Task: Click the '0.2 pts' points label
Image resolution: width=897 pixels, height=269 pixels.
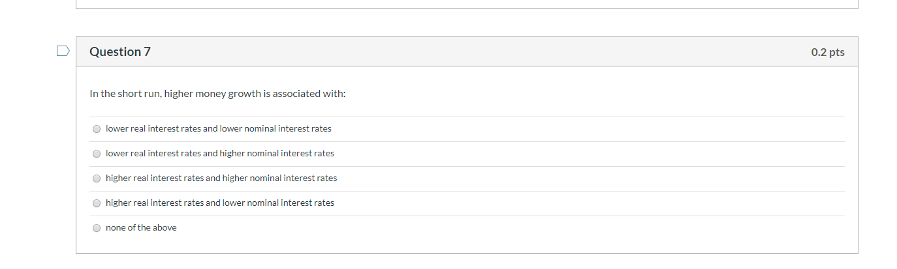Action: 828,52
